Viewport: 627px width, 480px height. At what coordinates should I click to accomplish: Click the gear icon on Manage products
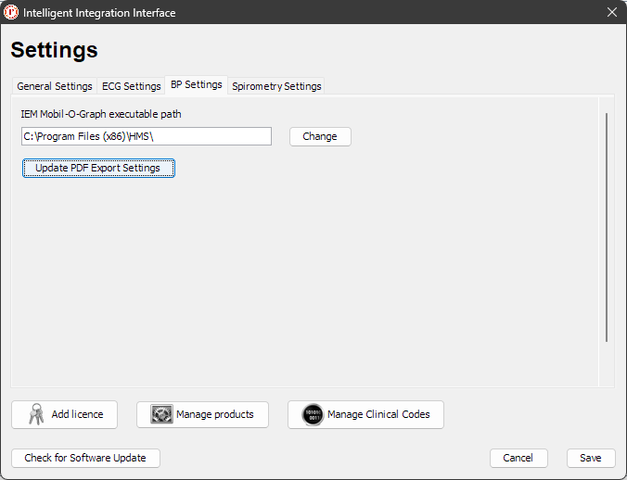[x=162, y=414]
